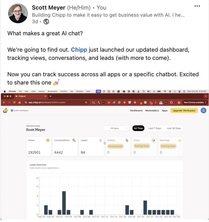Bookmark the page with the star icon
Viewport: 209px width, 222px height.
86,102
